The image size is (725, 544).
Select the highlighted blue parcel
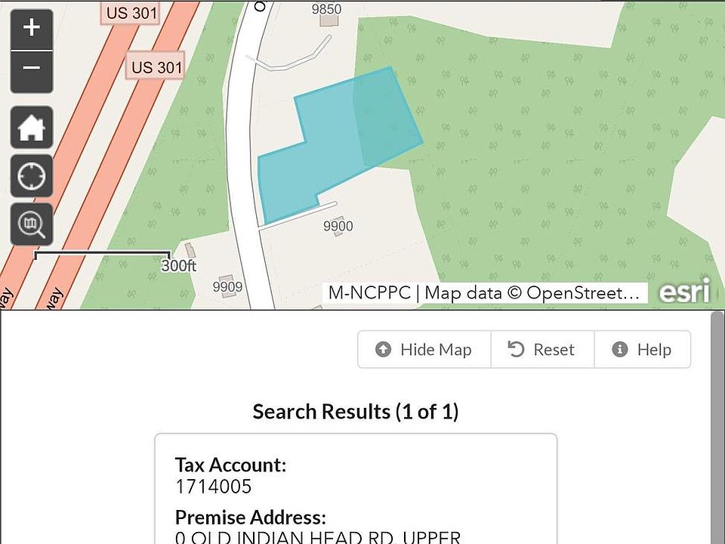tap(332, 151)
